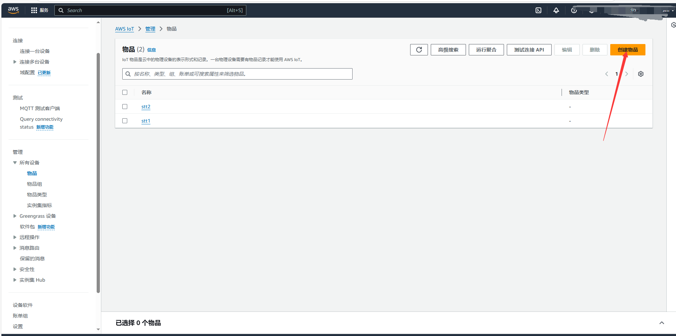The width and height of the screenshot is (676, 336).
Task: Click the 删除 button
Action: pos(595,50)
